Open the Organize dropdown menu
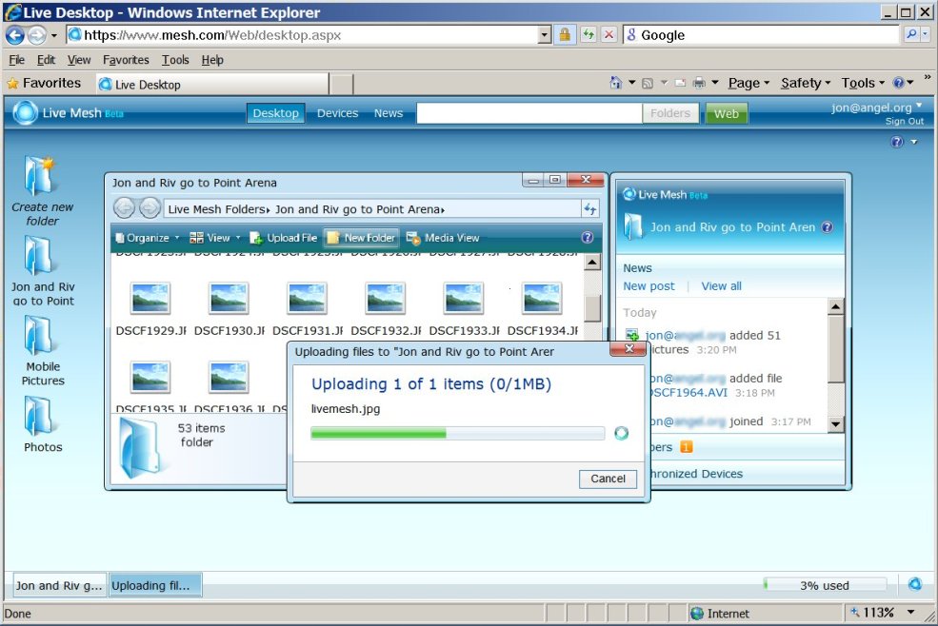Image resolution: width=938 pixels, height=626 pixels. point(148,237)
